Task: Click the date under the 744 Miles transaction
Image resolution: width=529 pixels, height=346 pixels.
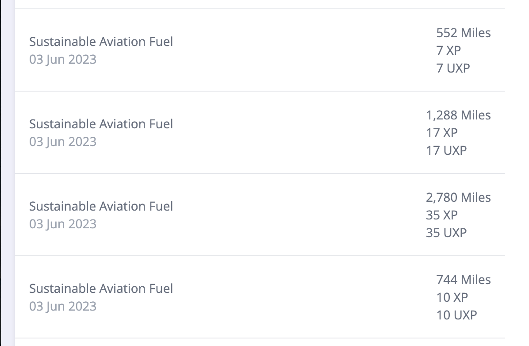Action: pyautogui.click(x=63, y=306)
